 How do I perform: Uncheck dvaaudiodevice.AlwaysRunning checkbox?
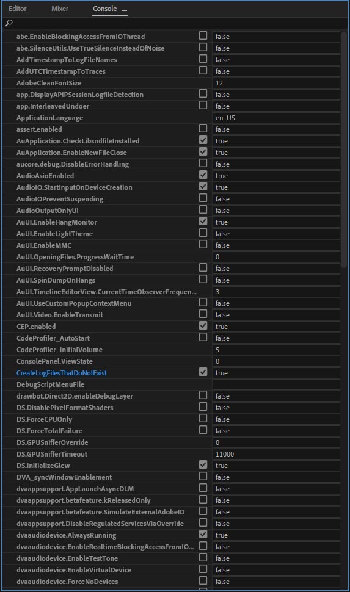coord(203,534)
